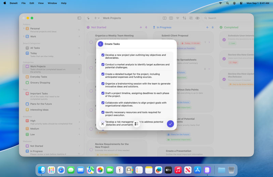The image size is (273, 177).
Task: Add a task to the In Progress column
Action: tap(207, 27)
